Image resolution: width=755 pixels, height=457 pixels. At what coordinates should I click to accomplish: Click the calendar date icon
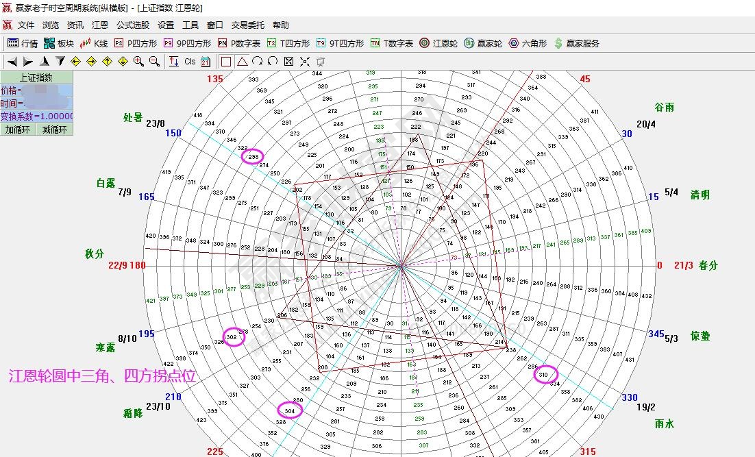205,62
